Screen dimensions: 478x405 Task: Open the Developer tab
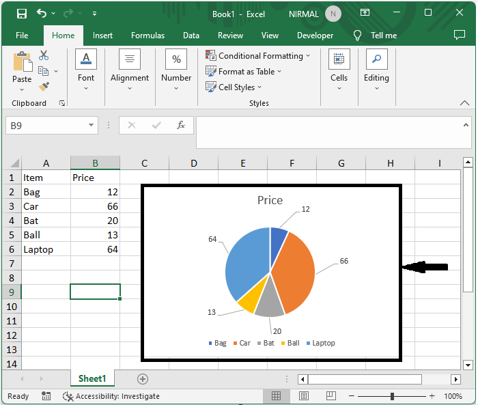coord(315,36)
